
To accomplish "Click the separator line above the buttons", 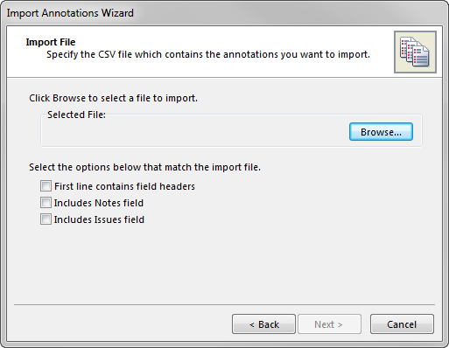I will 224,305.
